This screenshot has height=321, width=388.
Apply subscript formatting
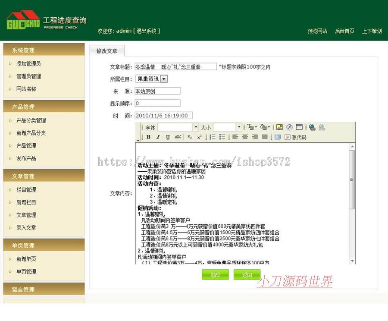(190, 137)
